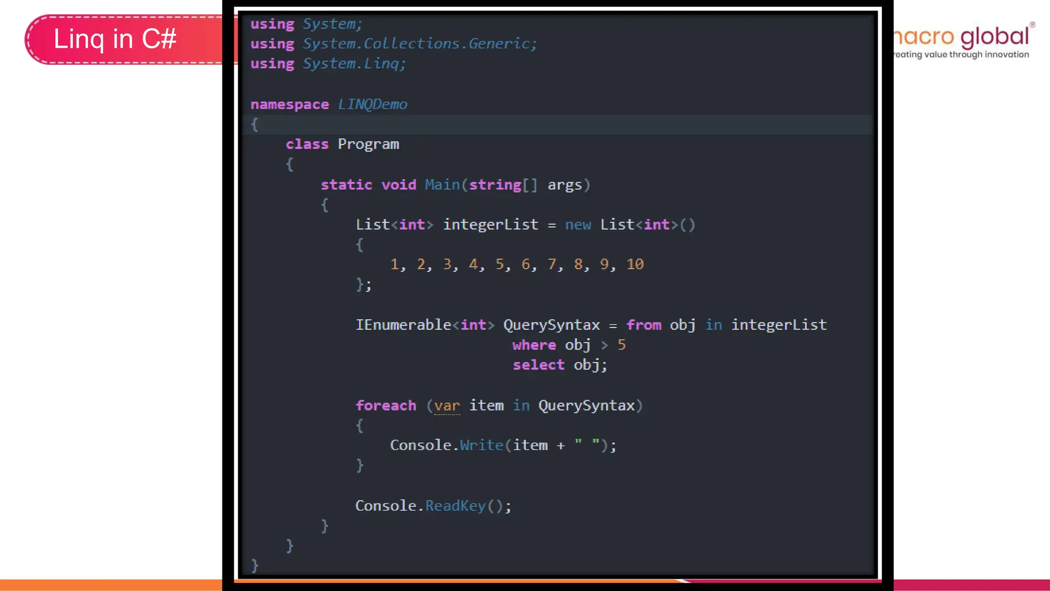Click the underlined 'var' keyword
This screenshot has width=1050, height=591.
(447, 406)
